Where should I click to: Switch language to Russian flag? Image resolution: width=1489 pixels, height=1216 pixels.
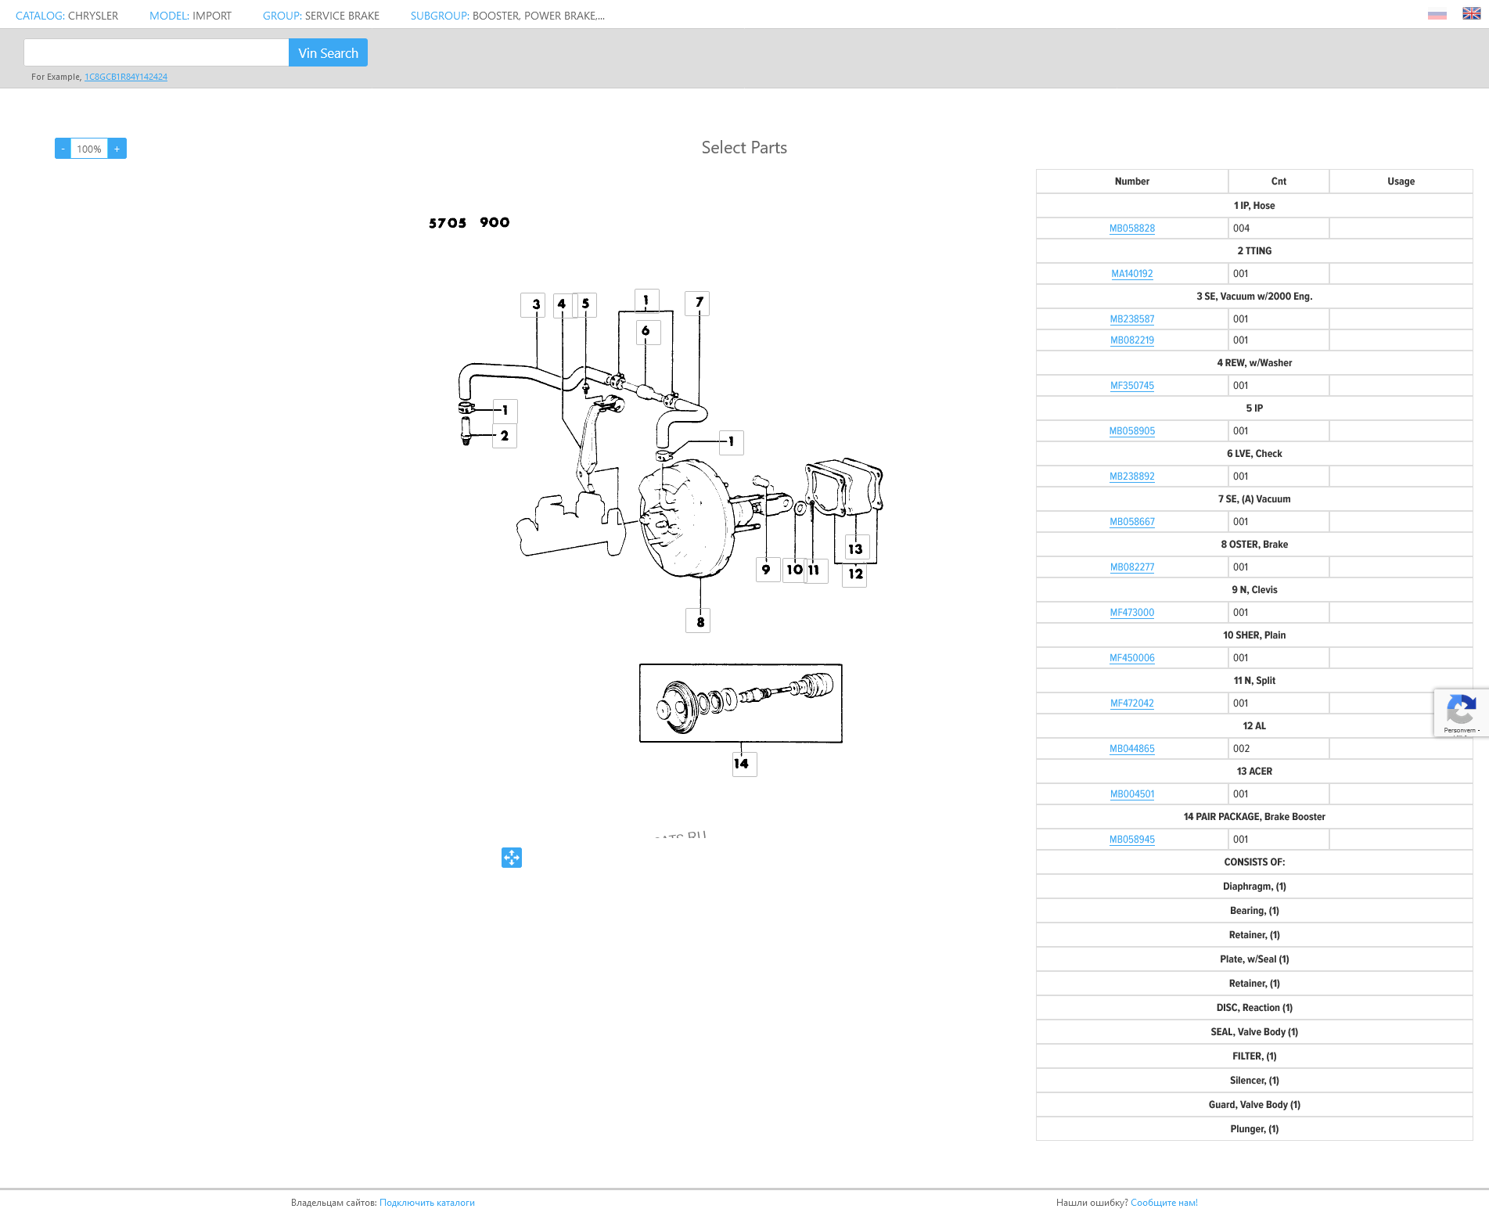tap(1437, 14)
